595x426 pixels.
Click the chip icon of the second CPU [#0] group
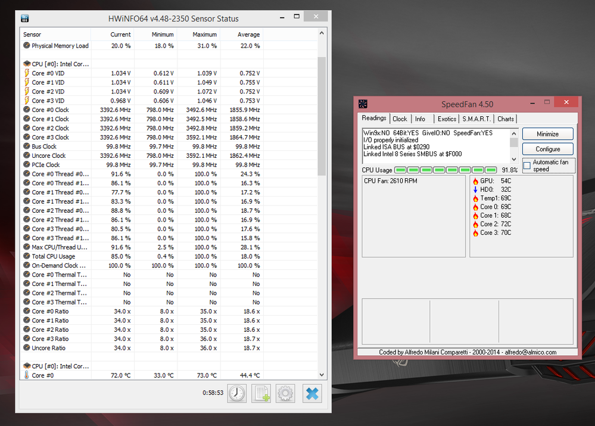[x=27, y=366]
